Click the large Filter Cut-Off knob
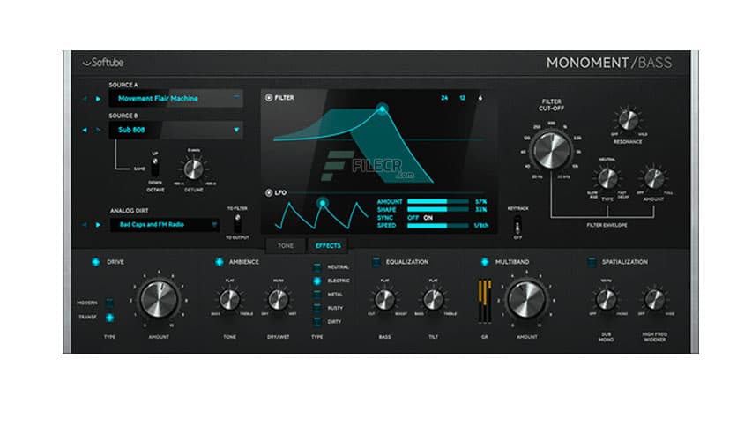The image size is (737, 427). point(550,150)
